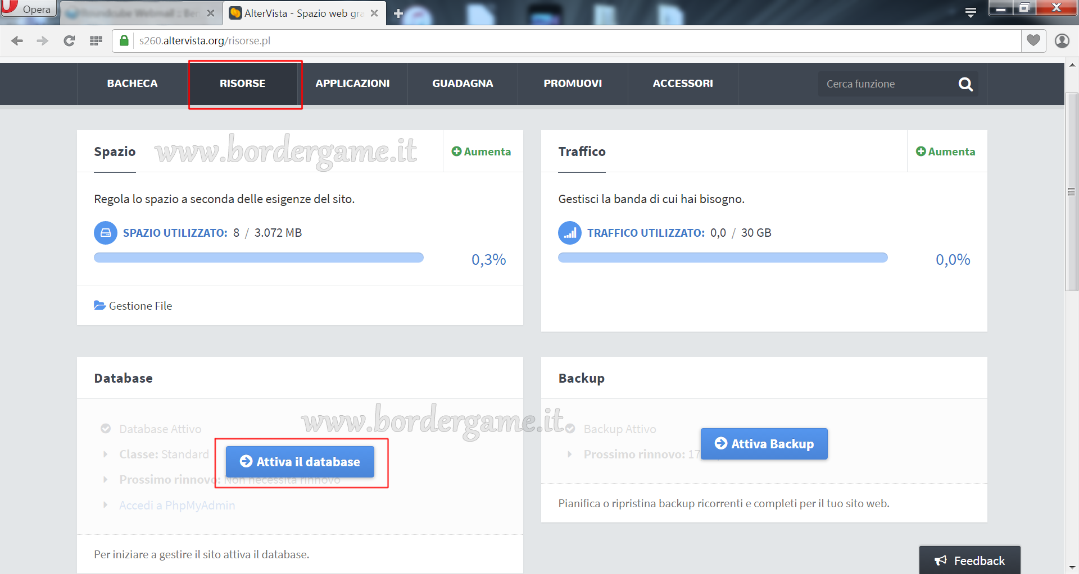This screenshot has width=1079, height=574.
Task: Open the tab list menu icon
Action: point(971,12)
